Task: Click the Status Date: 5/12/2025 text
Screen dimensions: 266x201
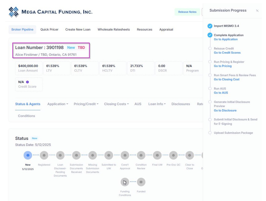Action: point(33,145)
